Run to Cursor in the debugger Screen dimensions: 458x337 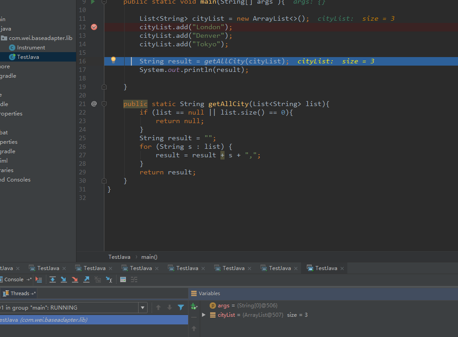pos(109,279)
